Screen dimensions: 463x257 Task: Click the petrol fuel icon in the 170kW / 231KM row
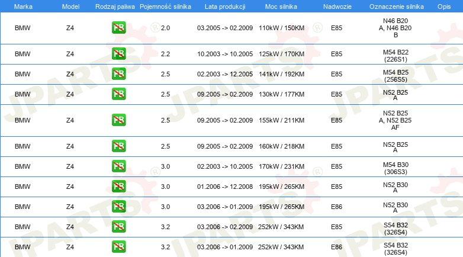coord(119,166)
